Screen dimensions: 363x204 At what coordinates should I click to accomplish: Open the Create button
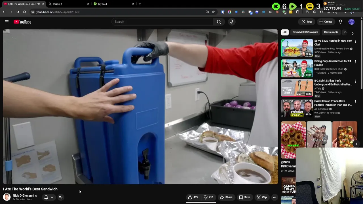coord(326,22)
